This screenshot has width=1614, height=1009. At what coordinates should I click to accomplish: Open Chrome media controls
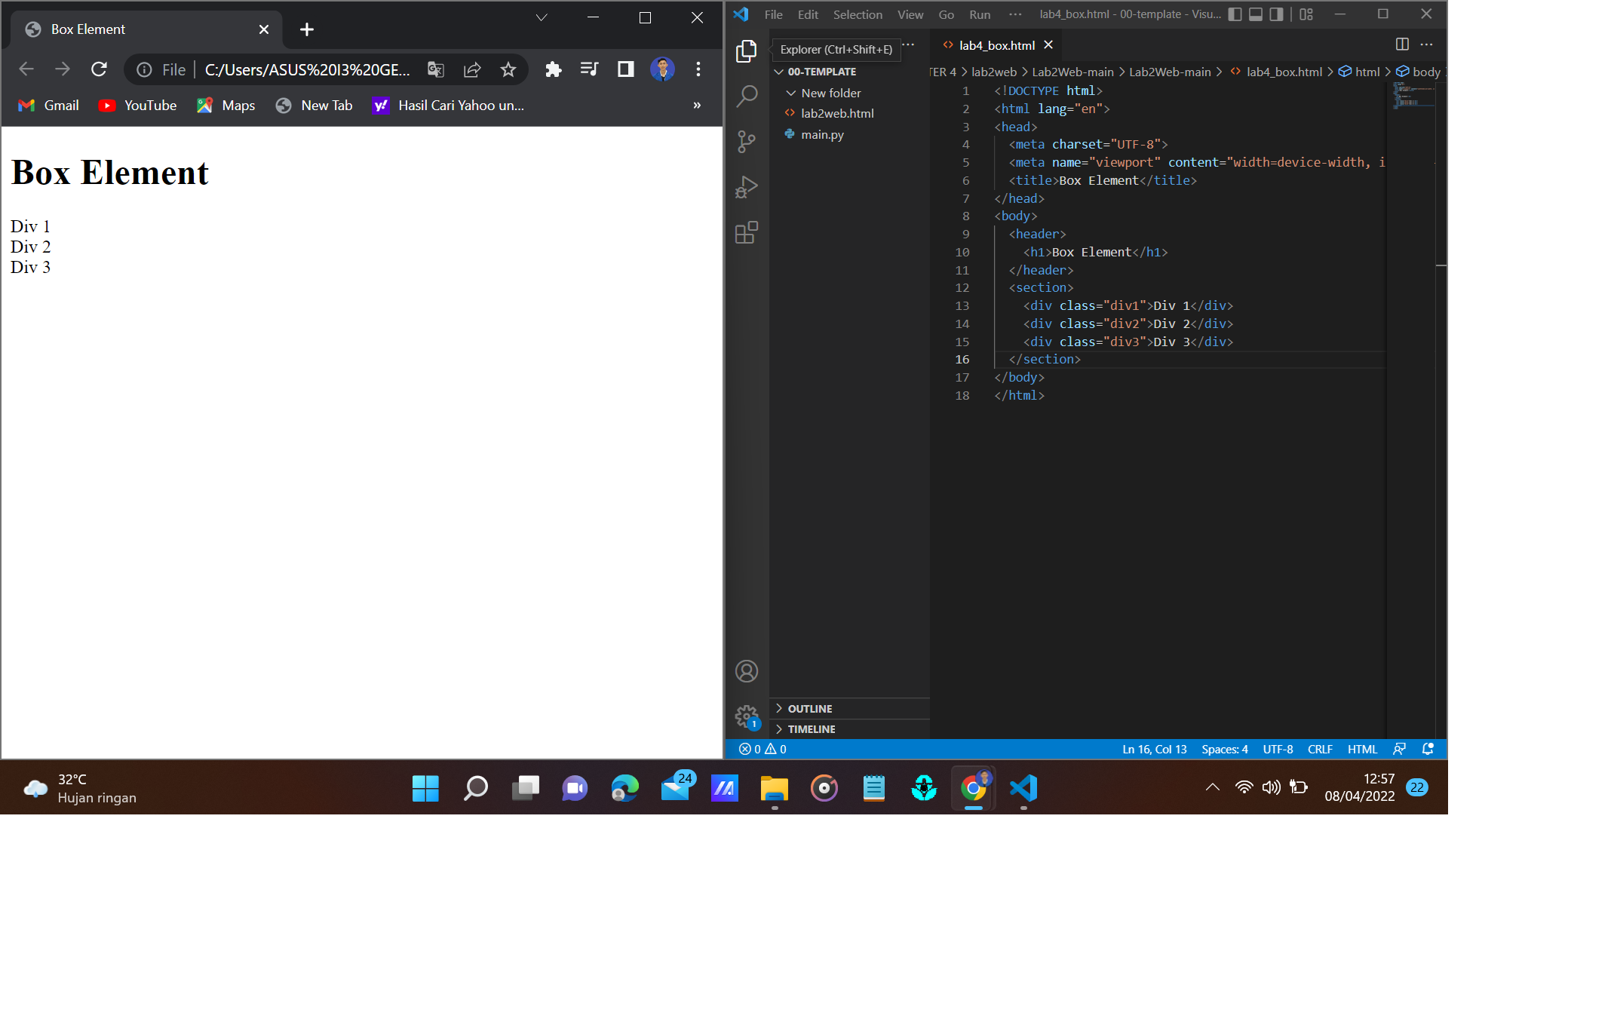[590, 69]
